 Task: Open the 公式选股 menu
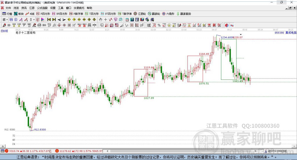click(x=42, y=8)
